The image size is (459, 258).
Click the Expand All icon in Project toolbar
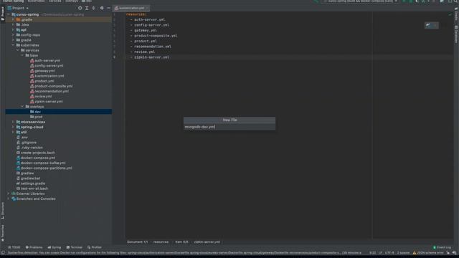click(x=87, y=8)
